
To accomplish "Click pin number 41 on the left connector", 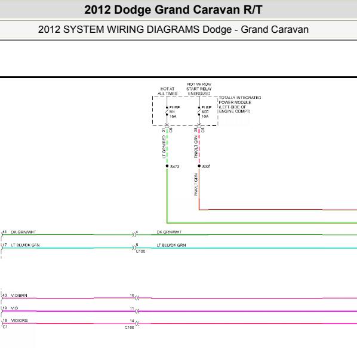I will (x=4, y=232).
